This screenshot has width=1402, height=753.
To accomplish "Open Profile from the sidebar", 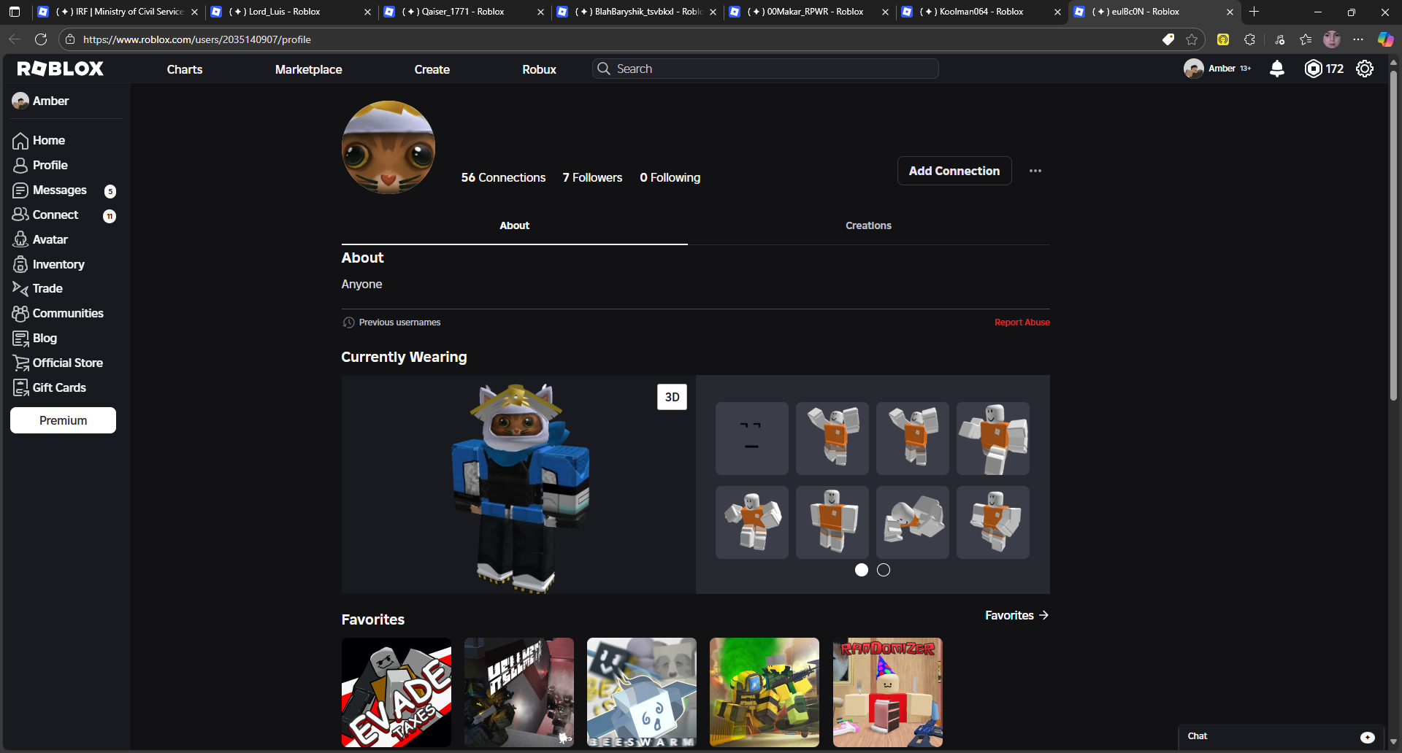I will 50,165.
